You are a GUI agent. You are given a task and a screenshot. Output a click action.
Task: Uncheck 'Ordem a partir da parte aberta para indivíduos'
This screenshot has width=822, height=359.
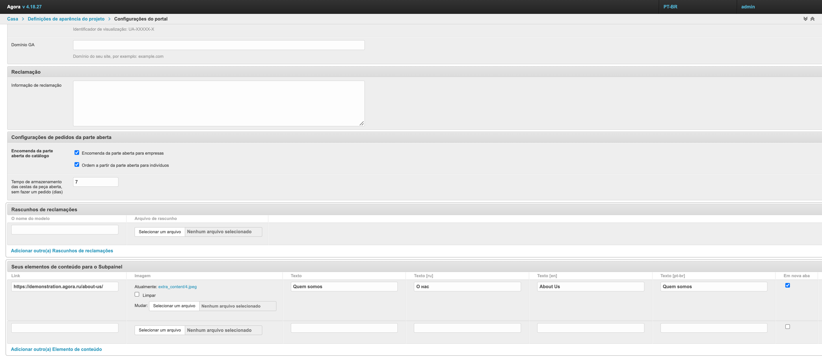[x=77, y=164]
